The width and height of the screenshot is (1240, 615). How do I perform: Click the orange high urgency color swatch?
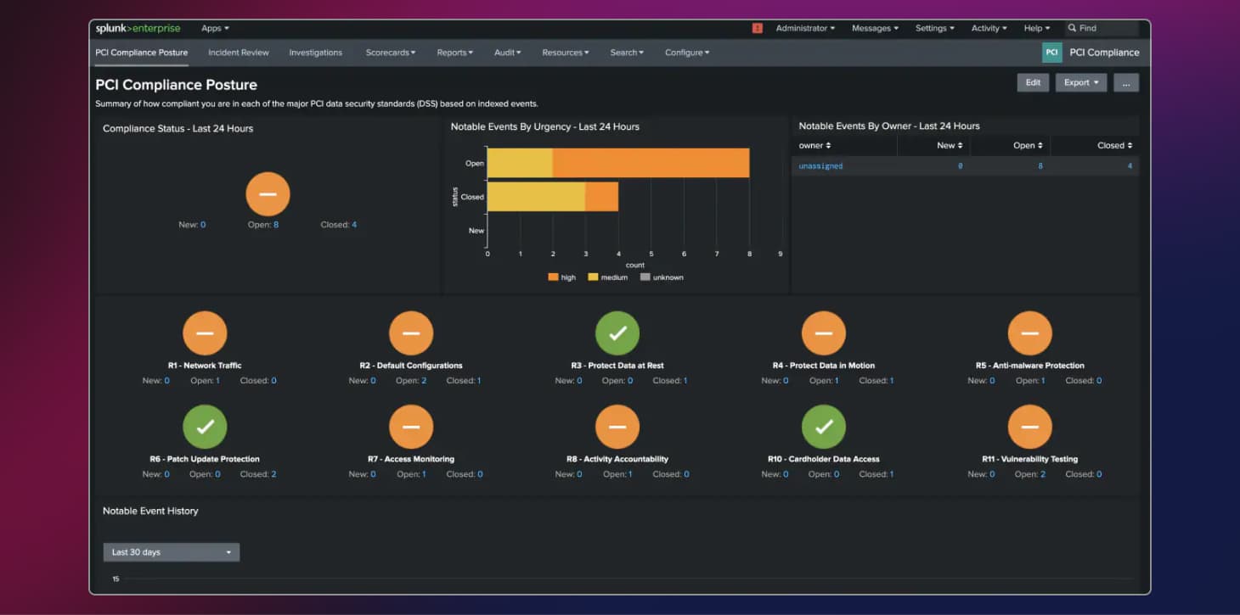click(552, 277)
